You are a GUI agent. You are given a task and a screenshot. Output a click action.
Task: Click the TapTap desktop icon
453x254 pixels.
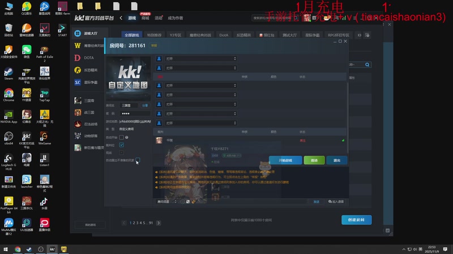pos(44,95)
